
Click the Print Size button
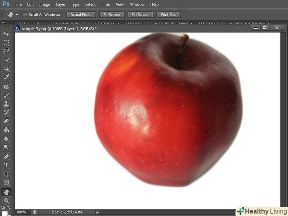[169, 15]
